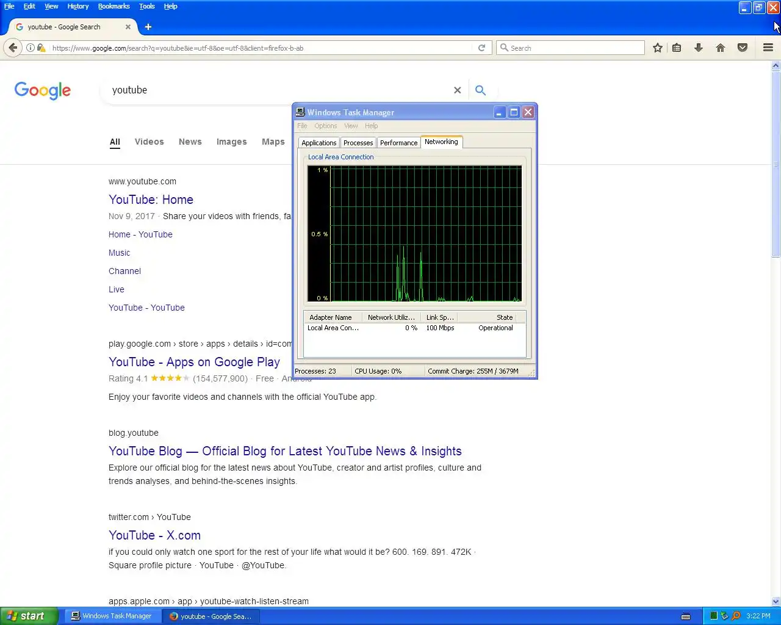Click the shield tray icon in system tray
Screen dimensions: 781x625
pyautogui.click(x=725, y=616)
